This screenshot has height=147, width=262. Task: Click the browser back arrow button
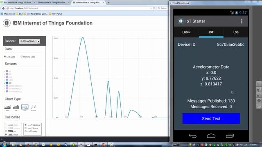coord(3,8)
